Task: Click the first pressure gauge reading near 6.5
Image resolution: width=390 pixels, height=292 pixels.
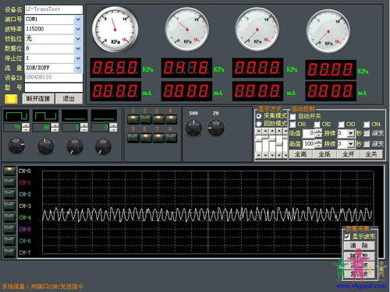Action: [115, 30]
